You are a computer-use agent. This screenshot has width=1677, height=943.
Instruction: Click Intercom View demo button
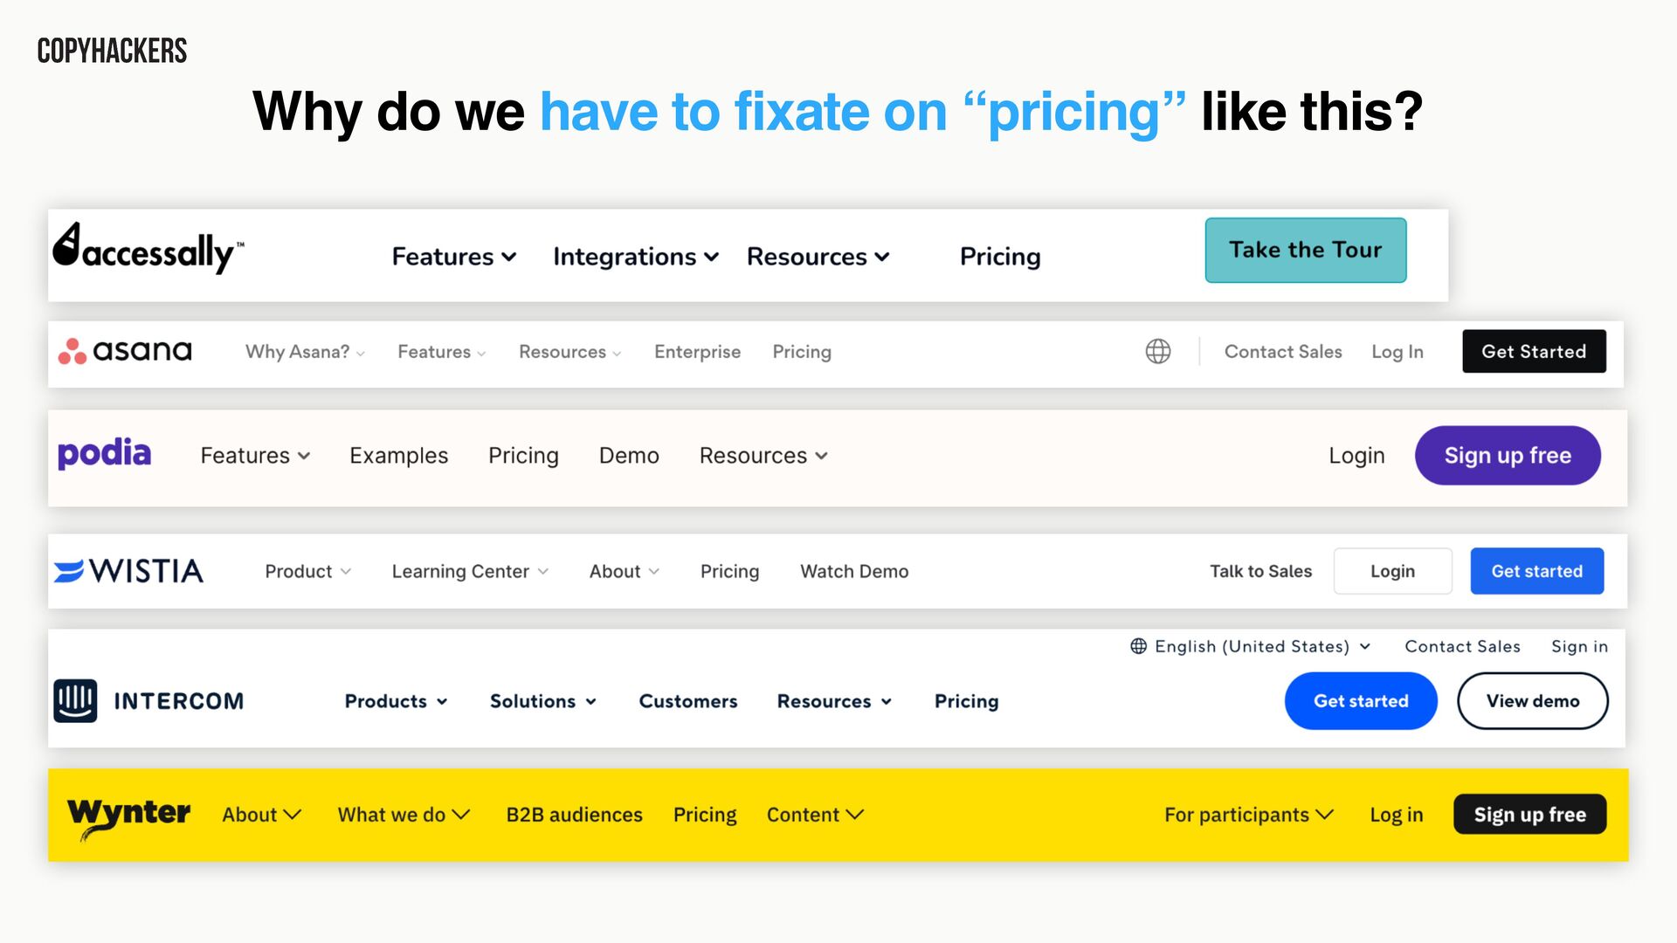click(1533, 701)
